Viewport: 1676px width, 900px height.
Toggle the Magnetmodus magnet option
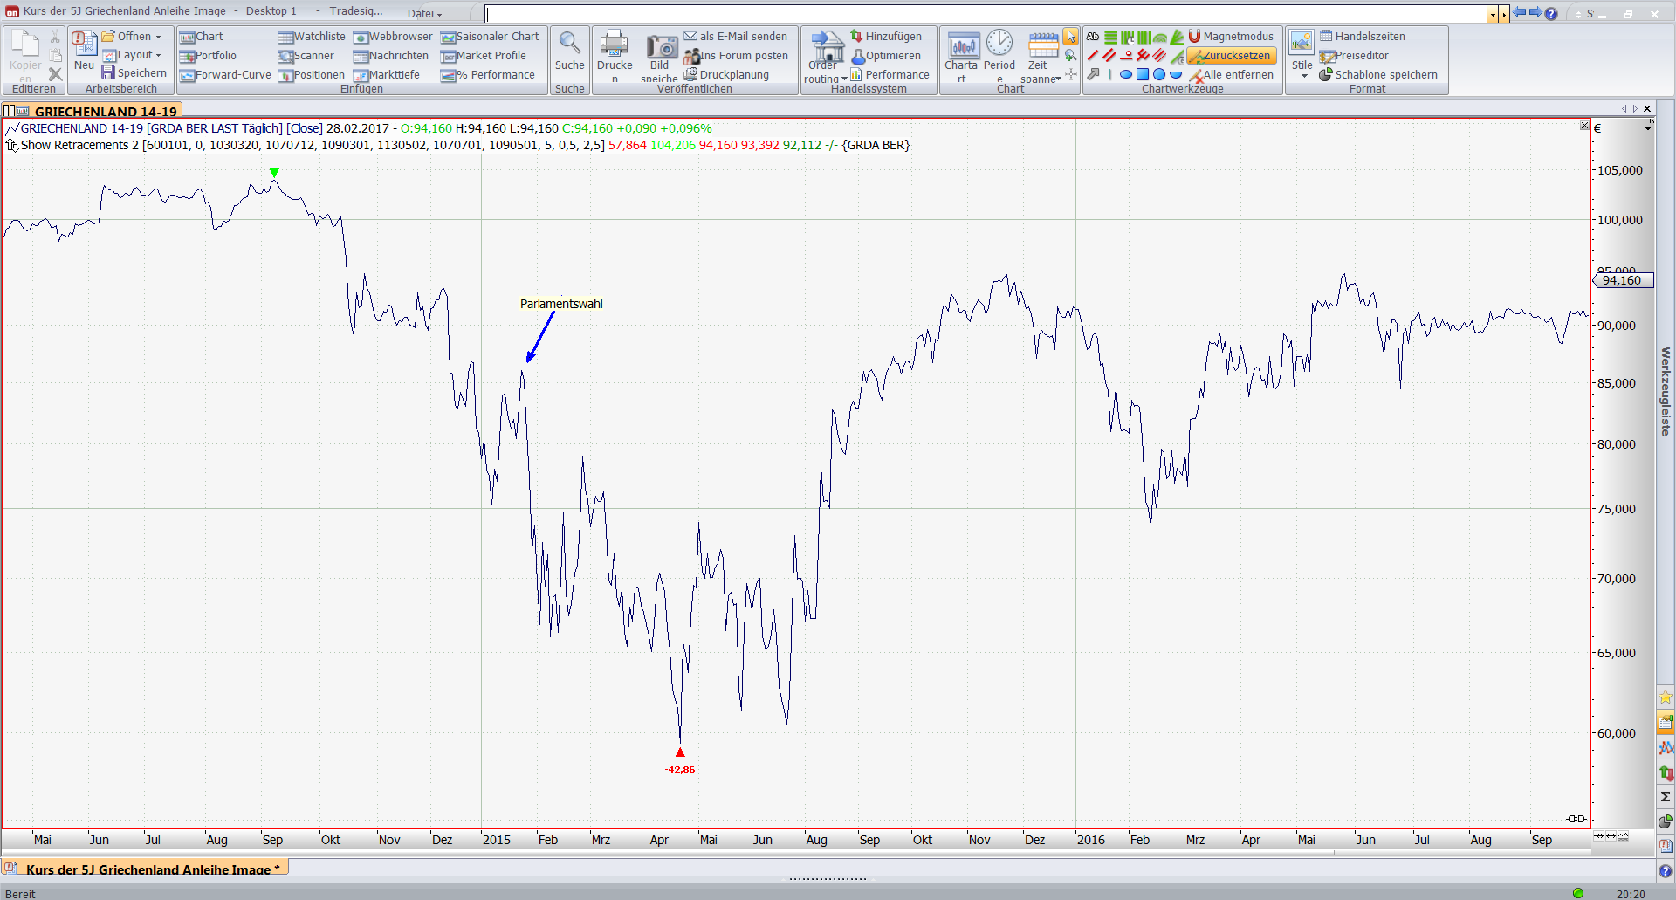click(x=1231, y=37)
